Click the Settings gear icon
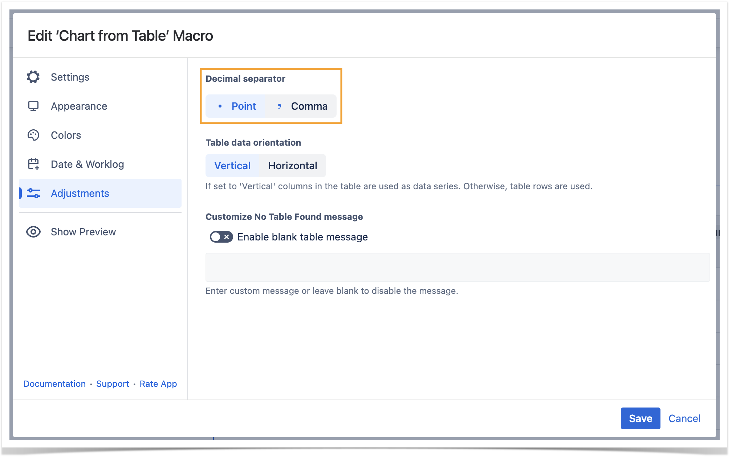The height and width of the screenshot is (458, 732). [x=33, y=77]
